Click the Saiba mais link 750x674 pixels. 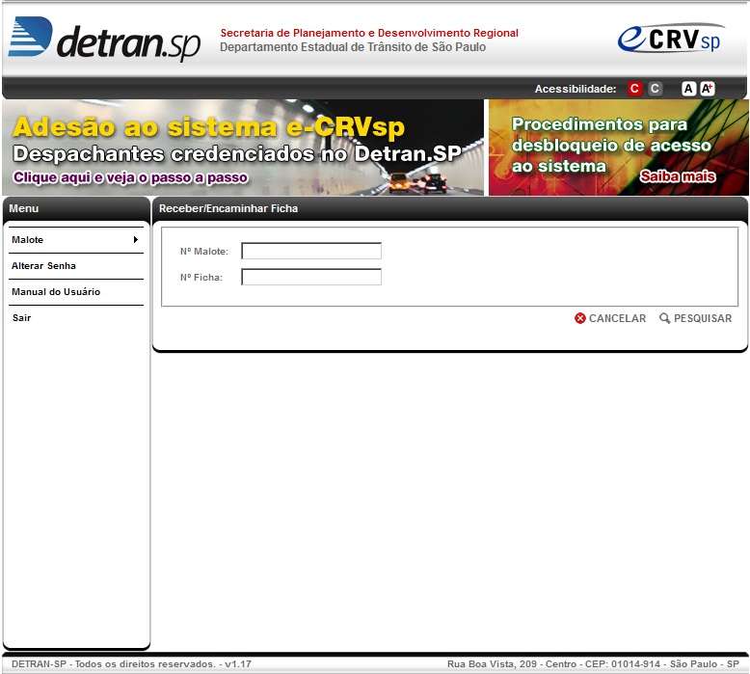click(678, 176)
